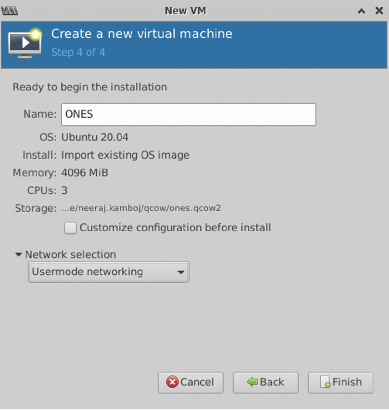Roll up window with the title bar arrow
Screen dimensions: 389x410
click(x=361, y=11)
